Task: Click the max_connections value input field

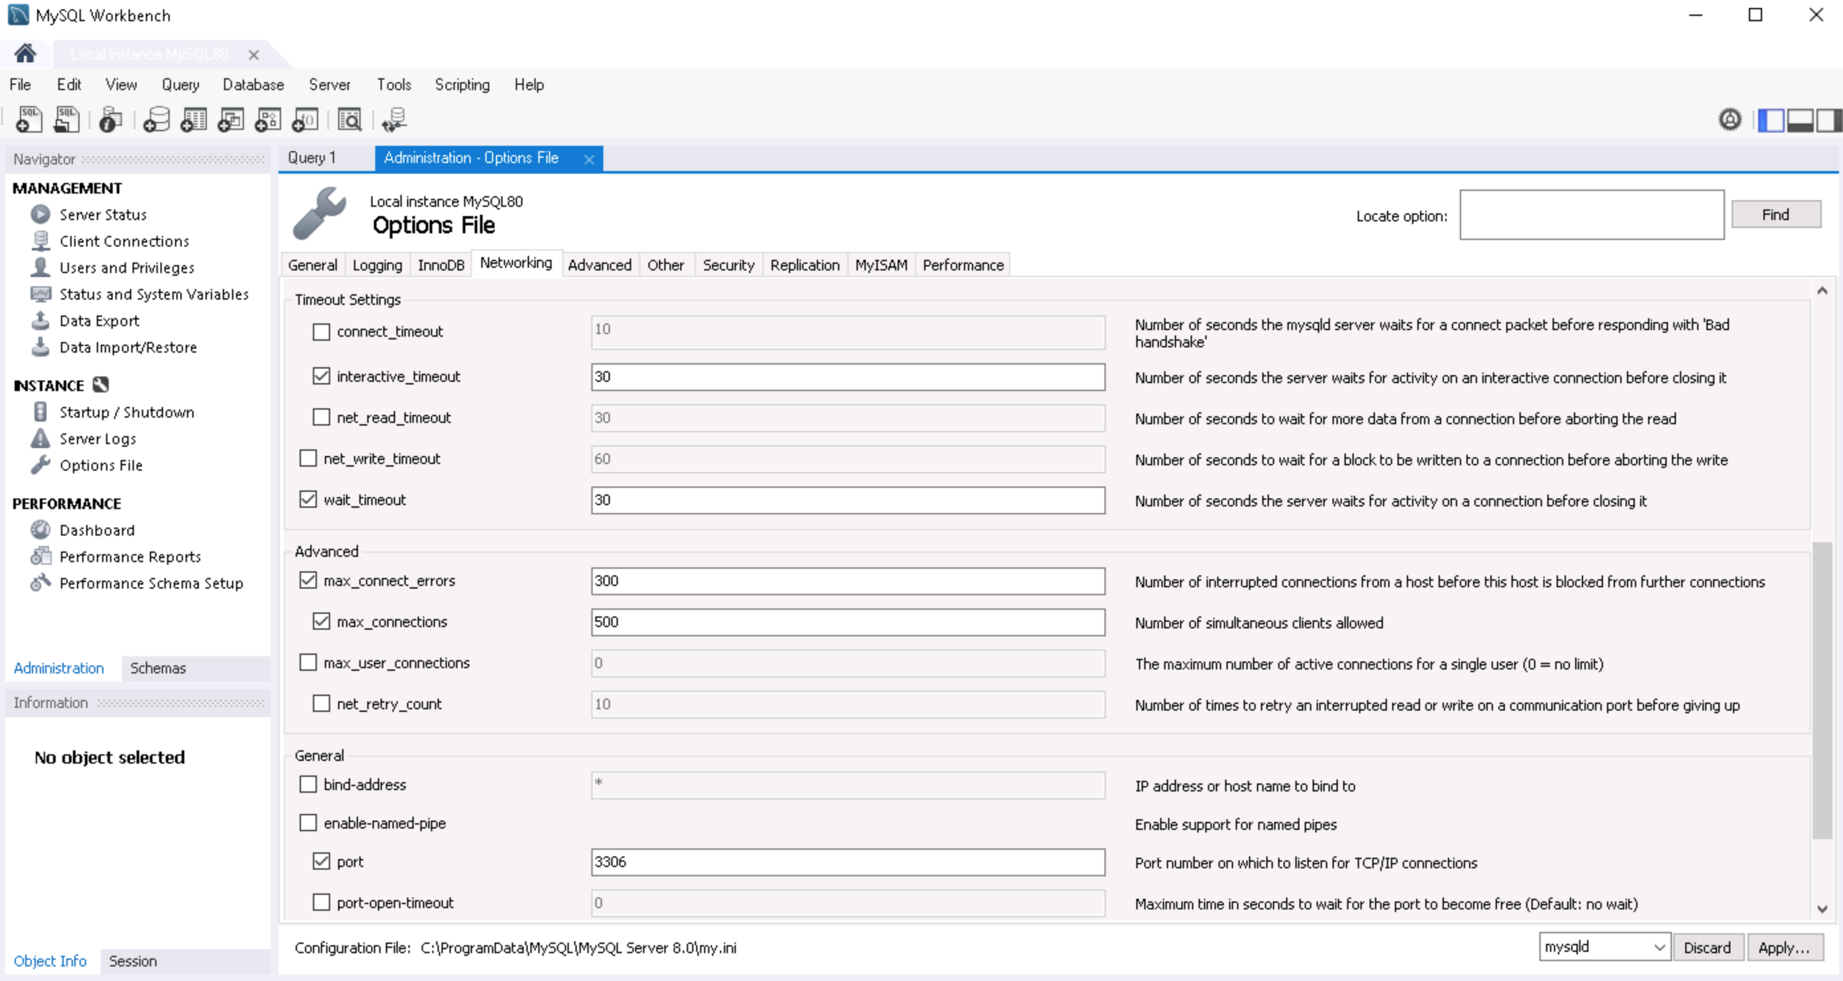Action: coord(846,622)
